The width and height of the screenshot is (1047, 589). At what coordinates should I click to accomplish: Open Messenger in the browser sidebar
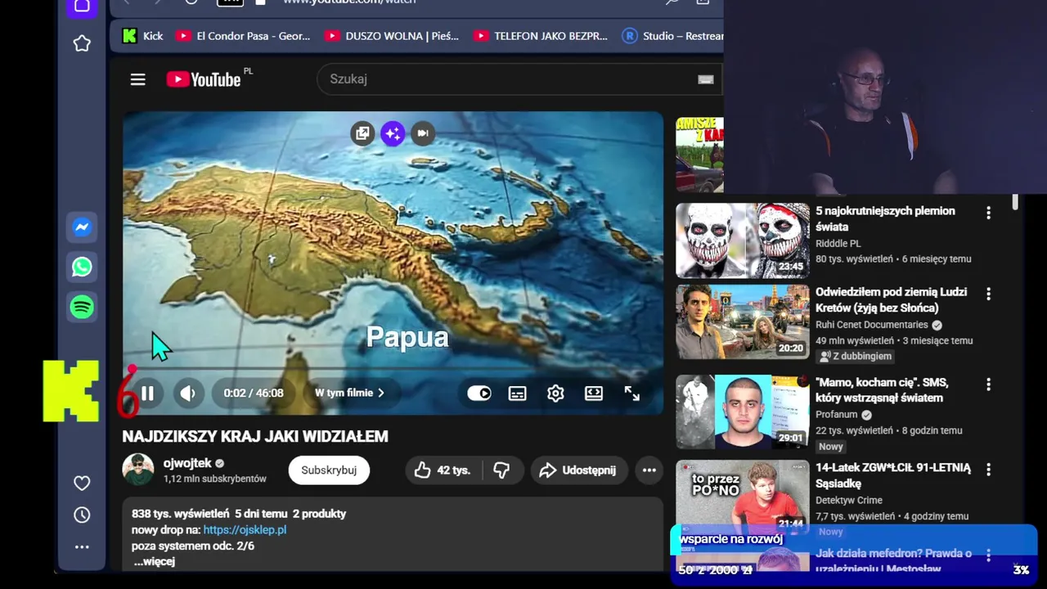82,227
